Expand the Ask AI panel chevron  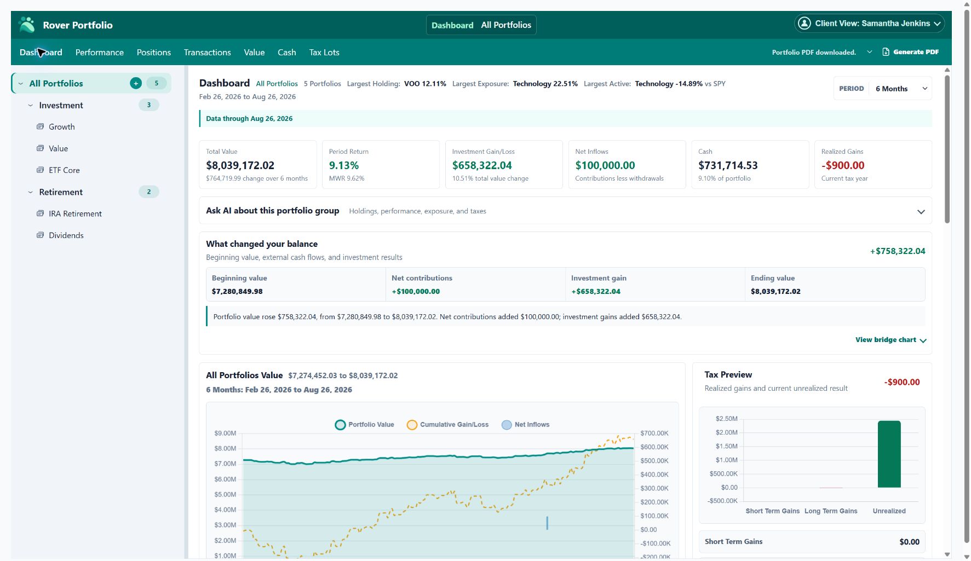point(921,211)
